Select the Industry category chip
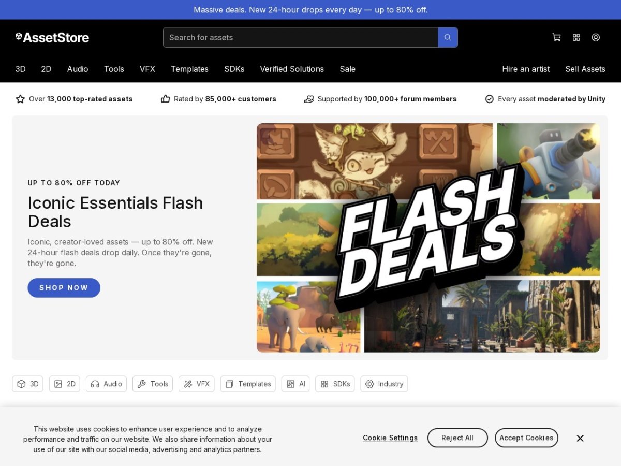 (x=384, y=384)
